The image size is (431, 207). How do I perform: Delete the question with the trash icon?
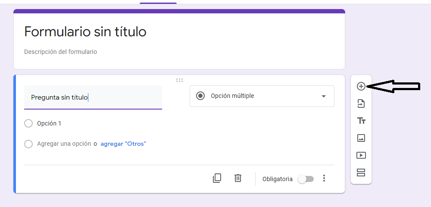[238, 178]
